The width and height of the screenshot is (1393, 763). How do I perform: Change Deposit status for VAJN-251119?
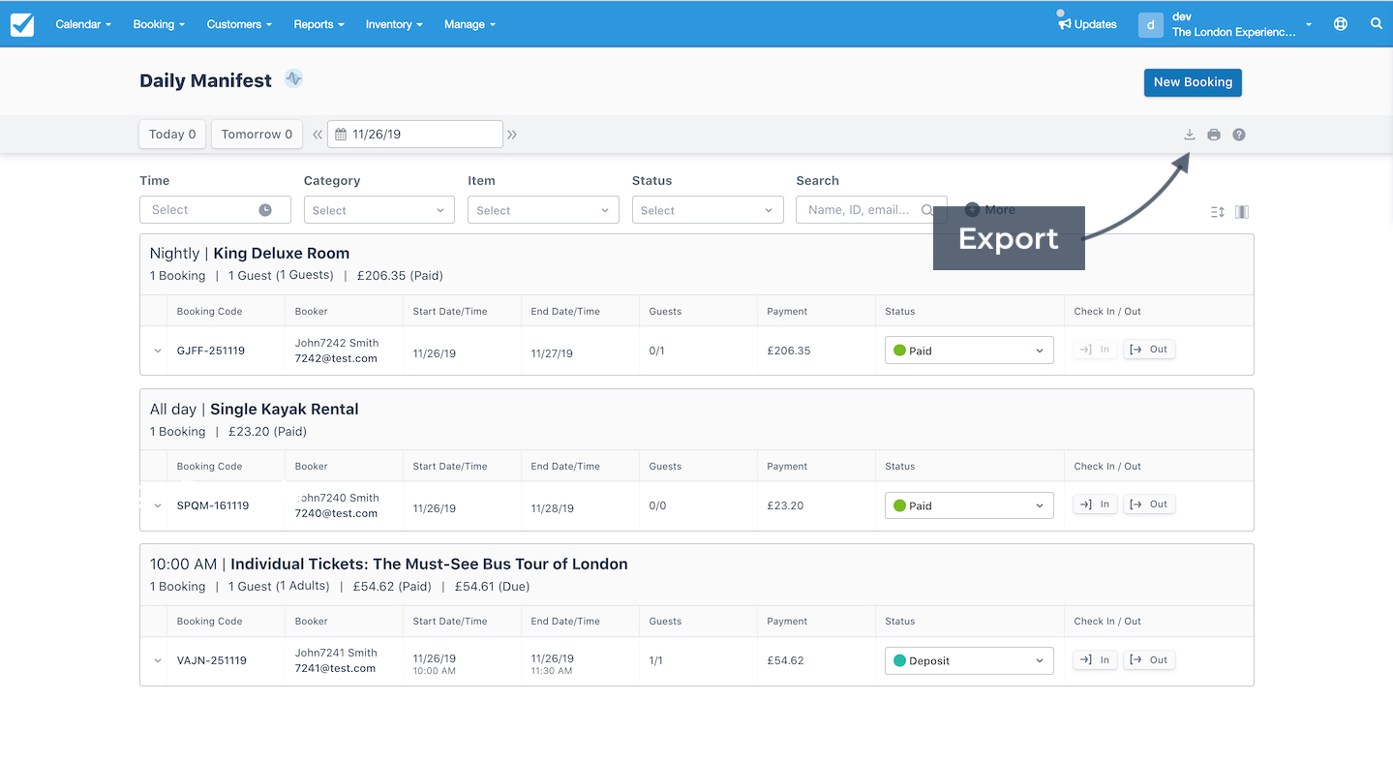point(969,660)
